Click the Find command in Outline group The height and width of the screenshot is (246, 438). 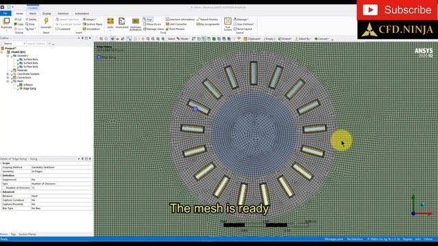30,24
